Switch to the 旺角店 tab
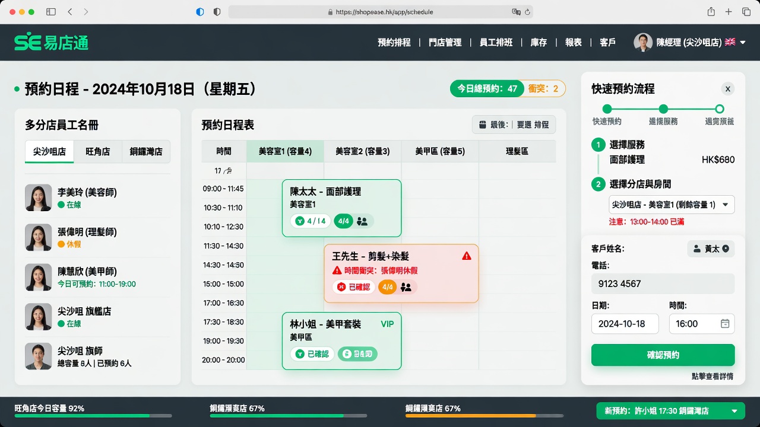The height and width of the screenshot is (427, 760). (97, 151)
